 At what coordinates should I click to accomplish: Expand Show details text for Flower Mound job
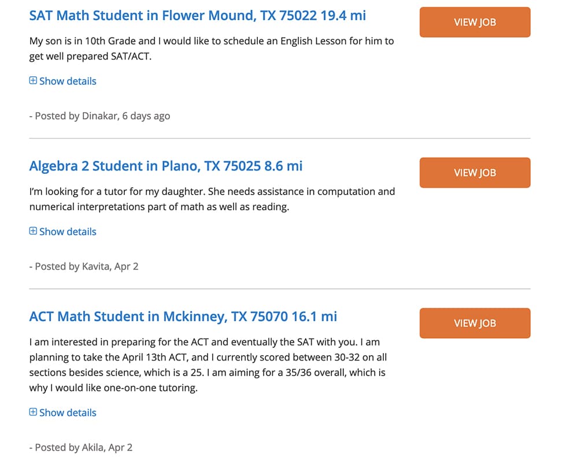click(x=68, y=81)
